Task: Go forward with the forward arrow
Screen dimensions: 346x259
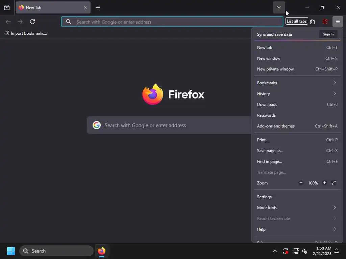Action: pos(20,22)
